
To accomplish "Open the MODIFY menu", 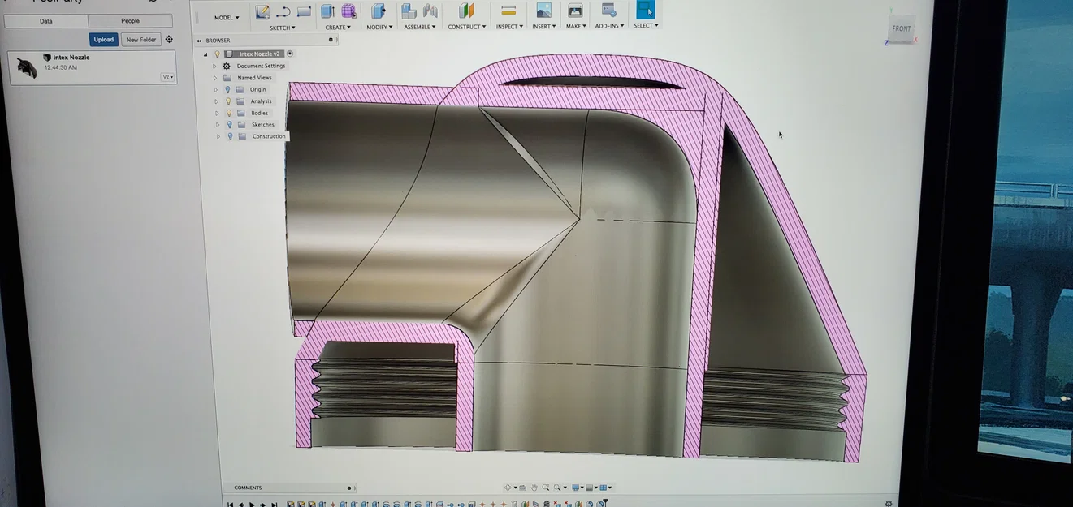I will (379, 27).
